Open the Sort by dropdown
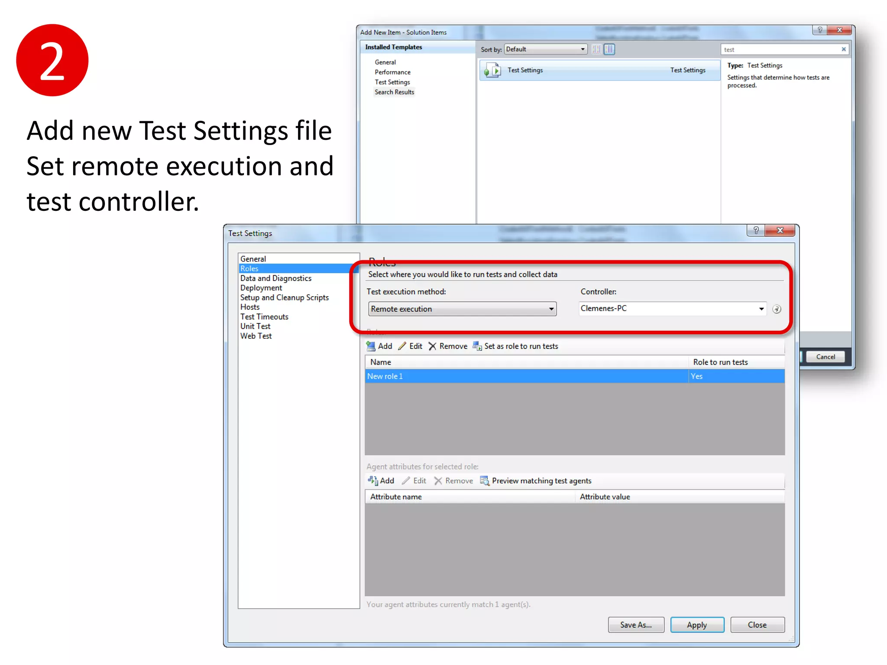Screen dimensions: 887x665 click(x=546, y=49)
